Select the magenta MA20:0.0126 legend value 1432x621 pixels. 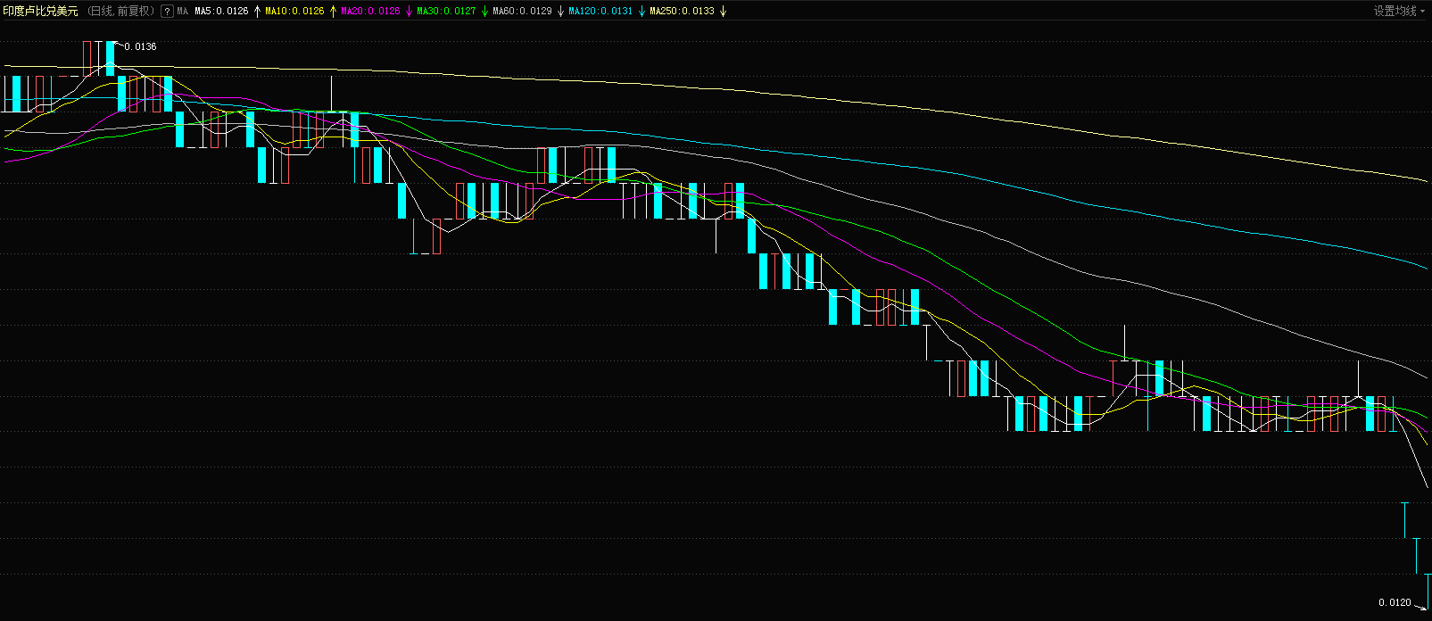click(x=370, y=12)
